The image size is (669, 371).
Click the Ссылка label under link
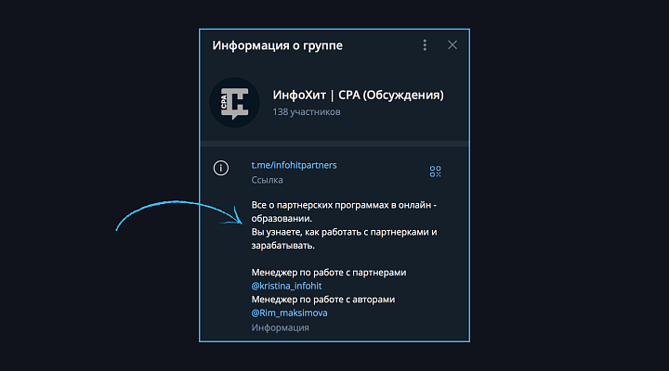[x=268, y=180]
